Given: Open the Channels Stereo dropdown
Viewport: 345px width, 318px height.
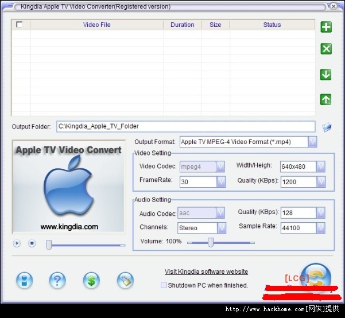Looking at the screenshot, I should (222, 228).
